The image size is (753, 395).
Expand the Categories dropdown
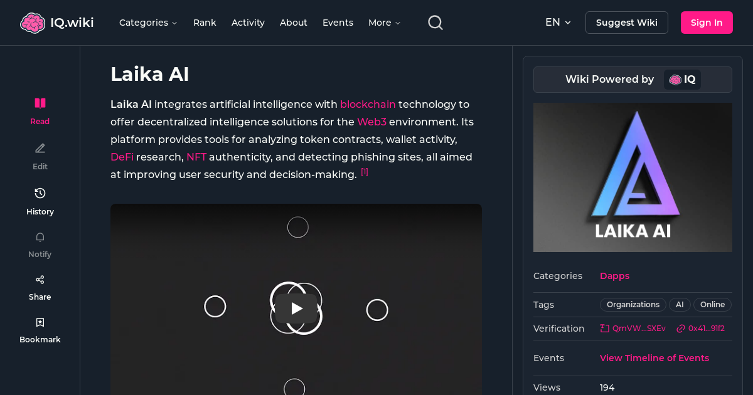[148, 22]
